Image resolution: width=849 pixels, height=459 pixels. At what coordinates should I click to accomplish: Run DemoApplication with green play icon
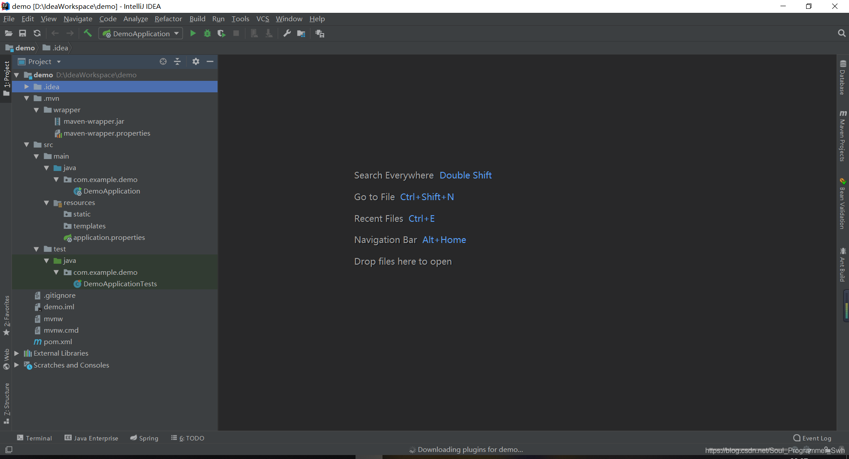(x=193, y=34)
